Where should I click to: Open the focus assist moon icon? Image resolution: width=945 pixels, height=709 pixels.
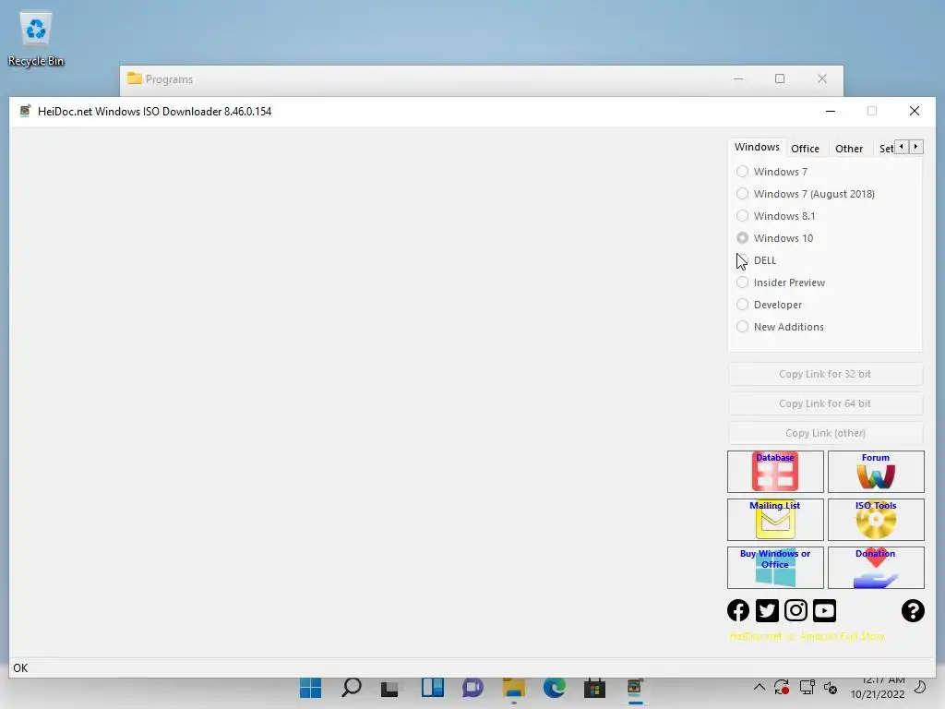point(920,687)
